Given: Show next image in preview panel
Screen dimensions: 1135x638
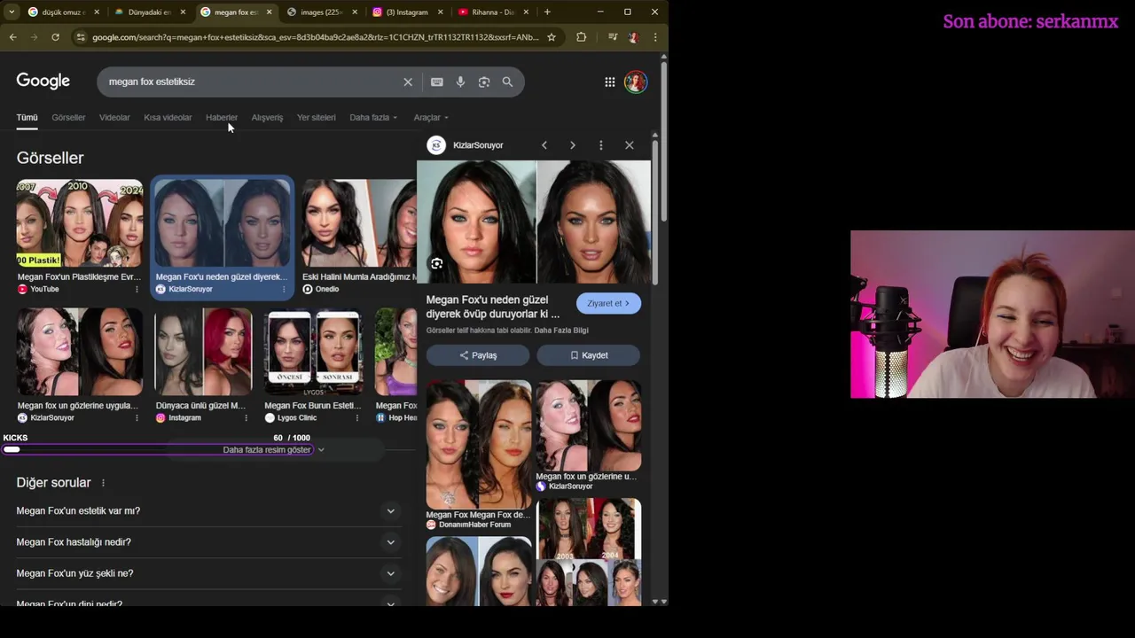Looking at the screenshot, I should pyautogui.click(x=572, y=145).
